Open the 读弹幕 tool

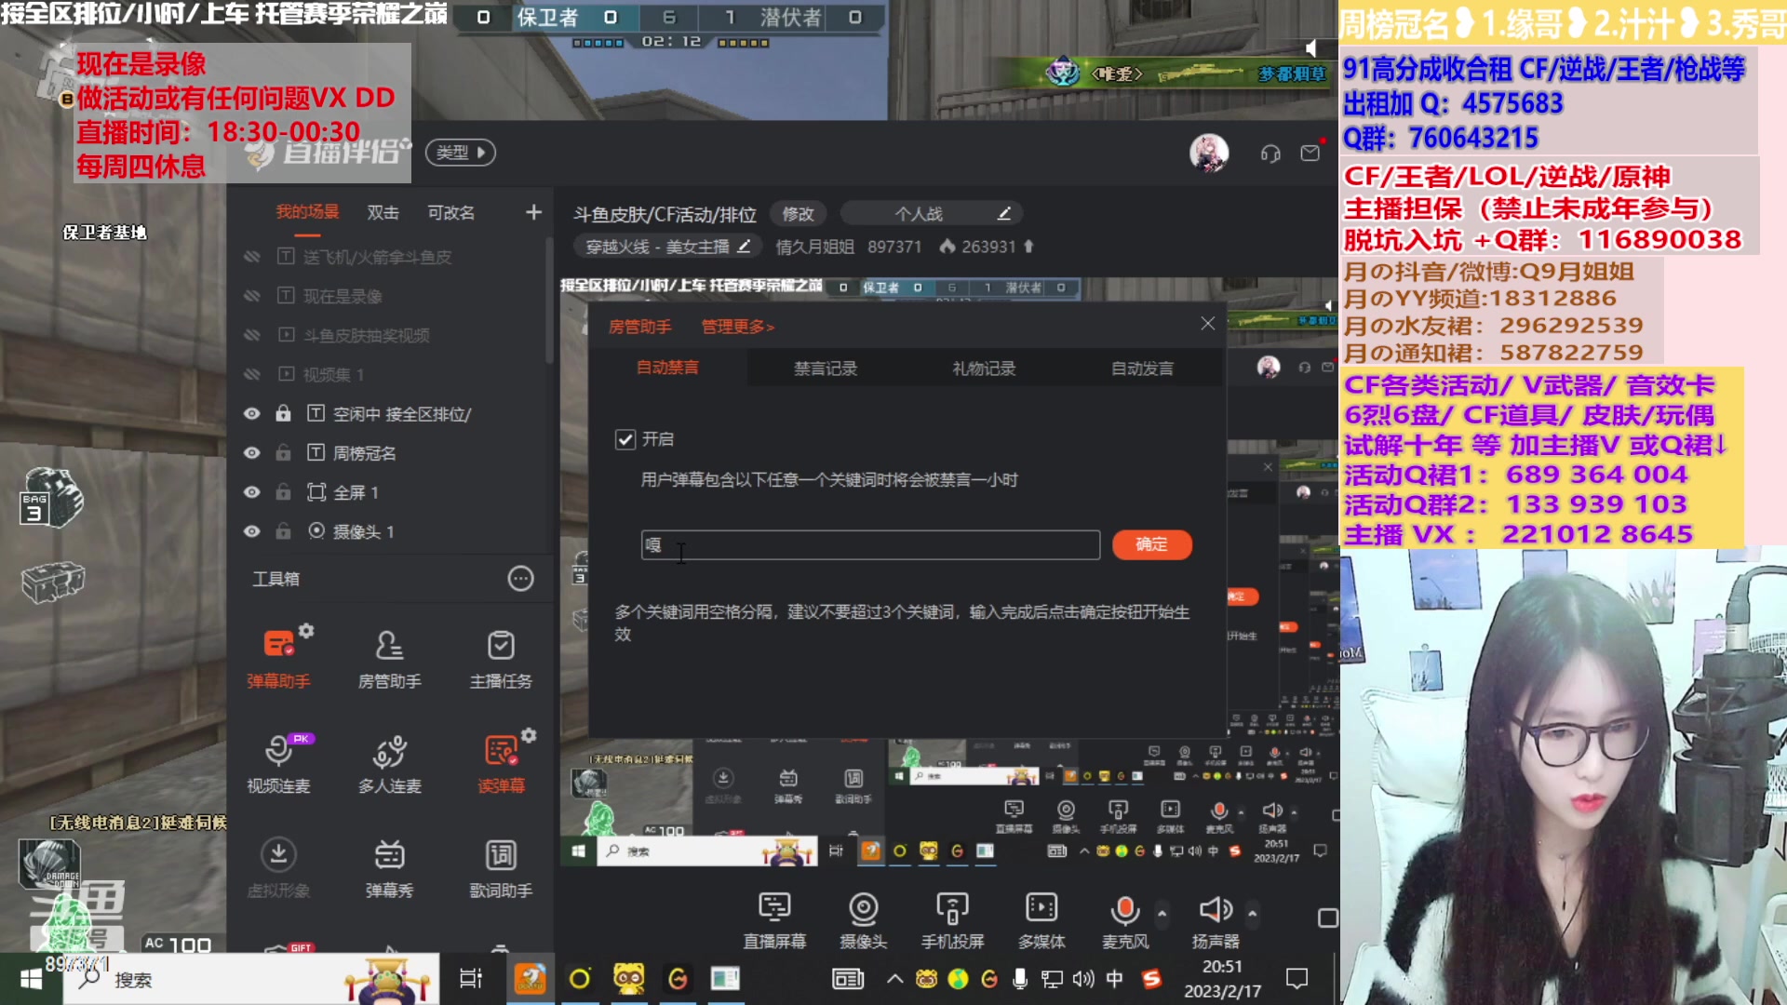[501, 764]
